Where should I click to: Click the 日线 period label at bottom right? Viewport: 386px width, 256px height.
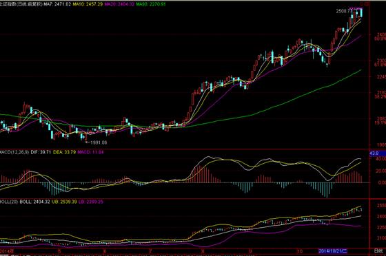[x=378, y=251]
